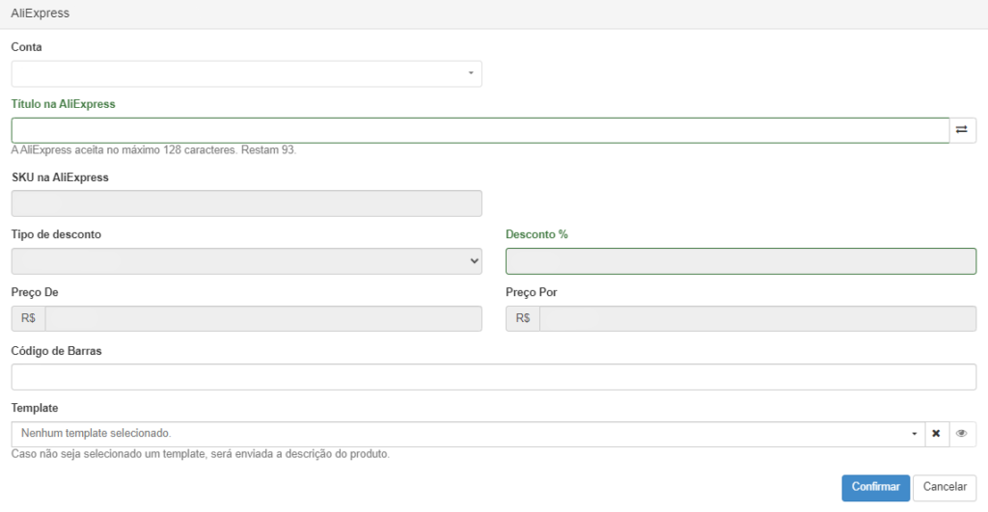The width and height of the screenshot is (988, 512).
Task: Preview template using the eye icon
Action: [x=962, y=434]
